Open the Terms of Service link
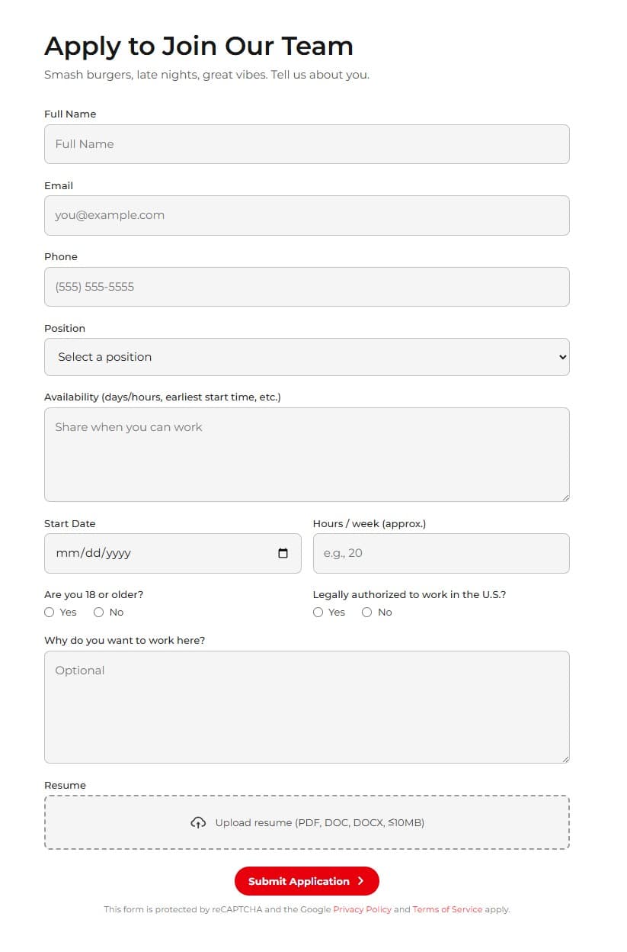 coord(447,909)
